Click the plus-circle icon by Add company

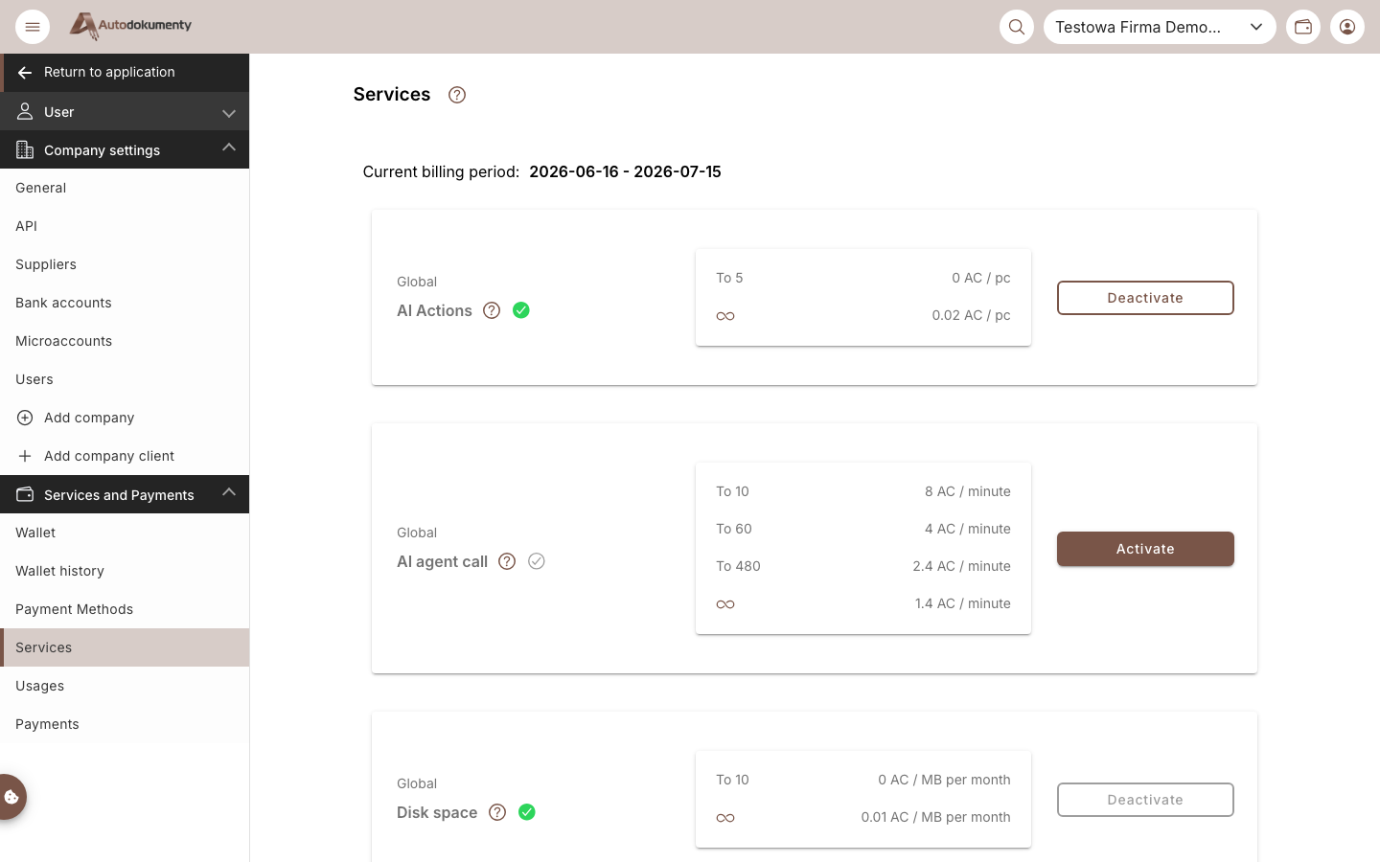coord(25,418)
